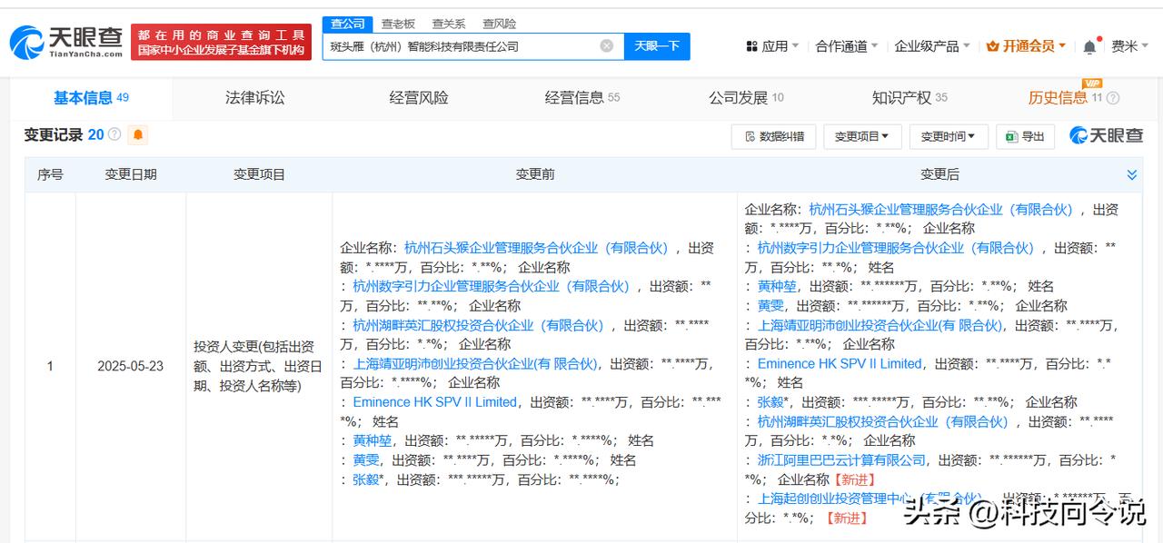Open the 企业级产品 dropdown

(x=932, y=46)
